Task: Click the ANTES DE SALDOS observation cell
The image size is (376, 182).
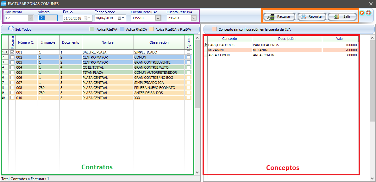Action: point(159,93)
